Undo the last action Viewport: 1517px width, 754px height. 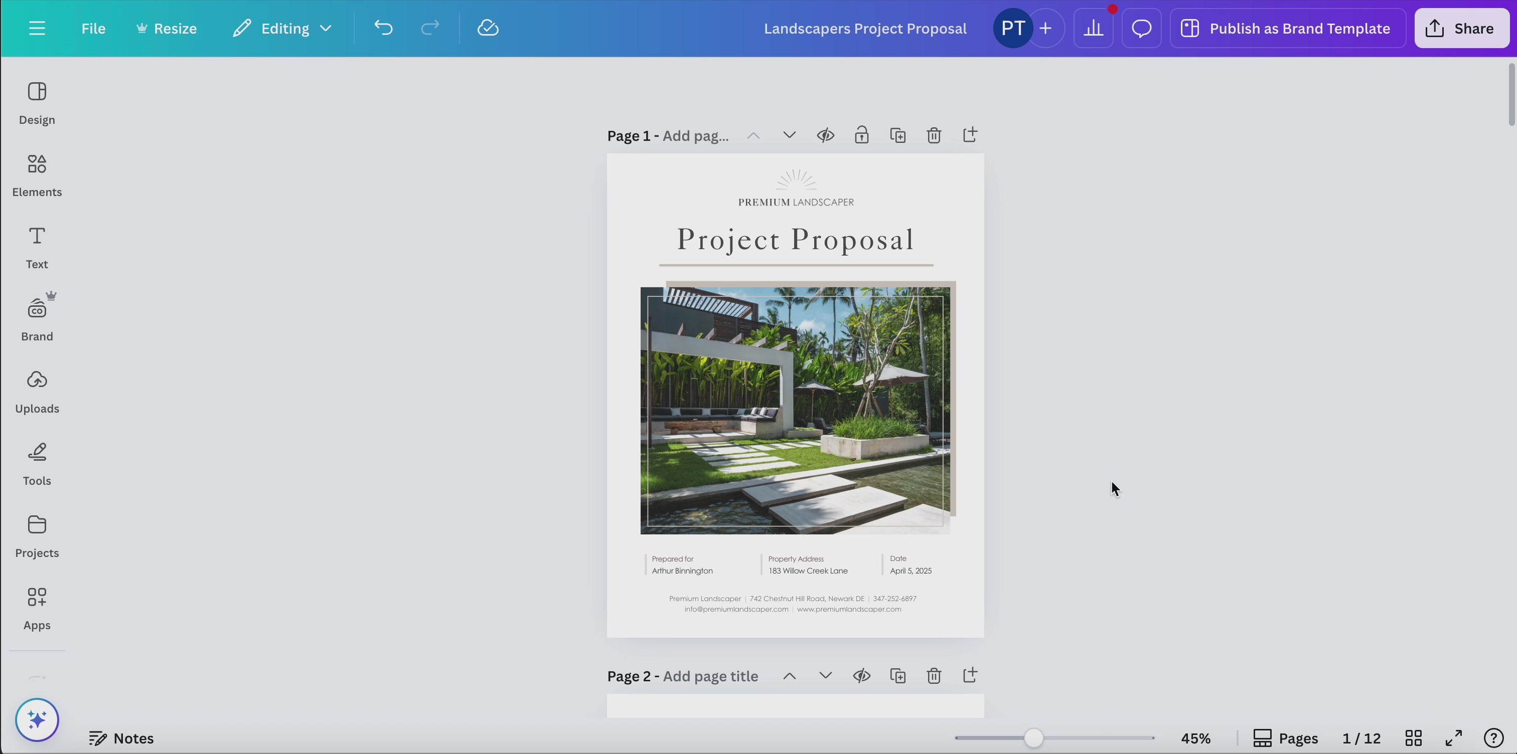pos(383,28)
